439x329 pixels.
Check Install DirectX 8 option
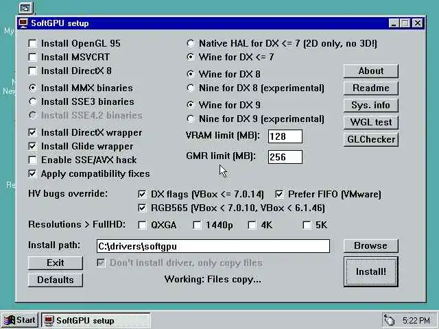point(33,71)
